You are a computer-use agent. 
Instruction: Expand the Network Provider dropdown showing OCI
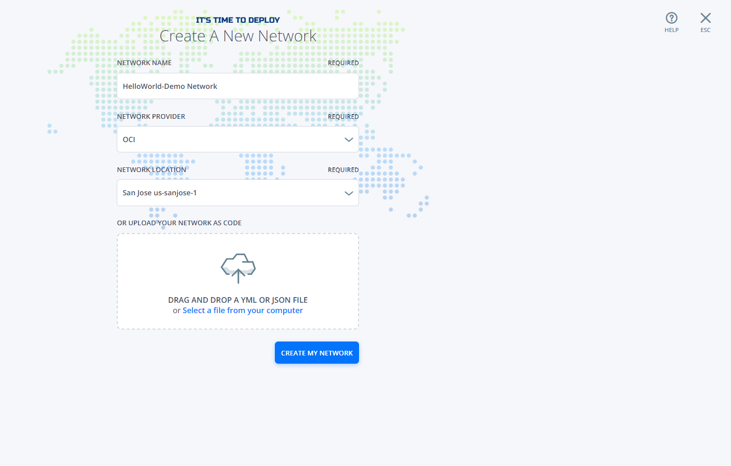(238, 139)
